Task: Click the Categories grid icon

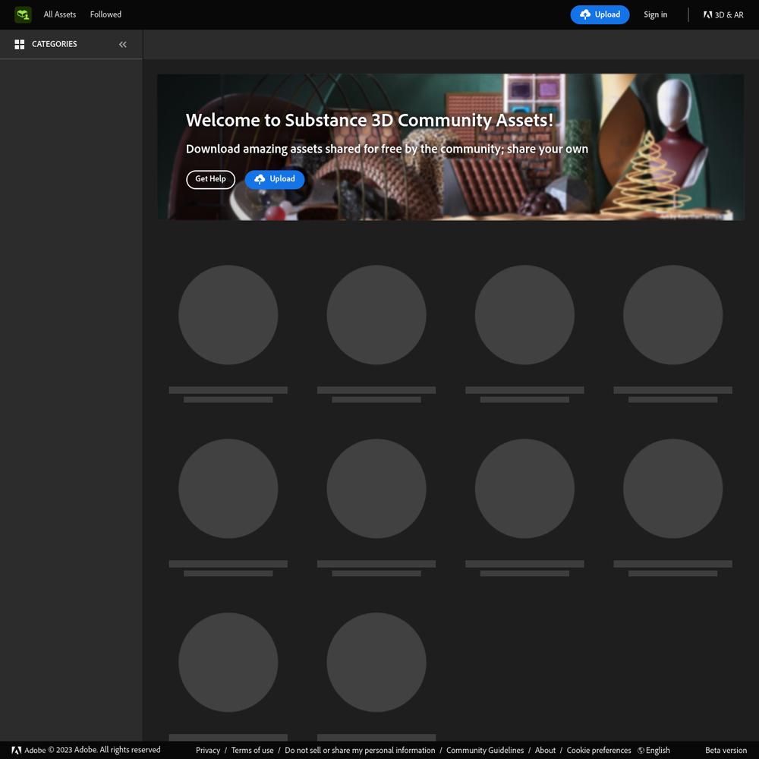Action: pos(20,45)
